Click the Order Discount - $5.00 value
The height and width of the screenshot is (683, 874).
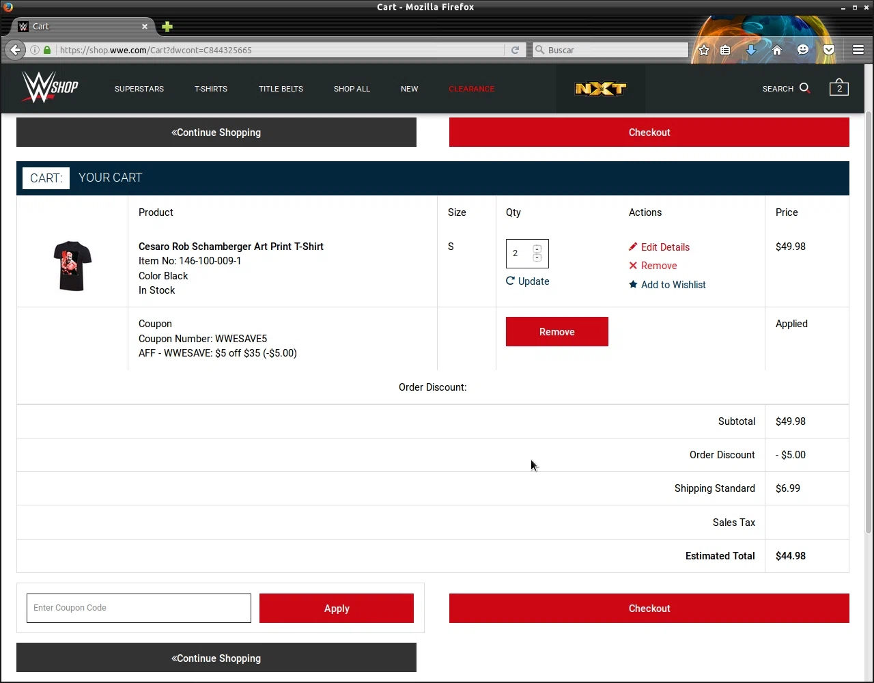tap(791, 455)
